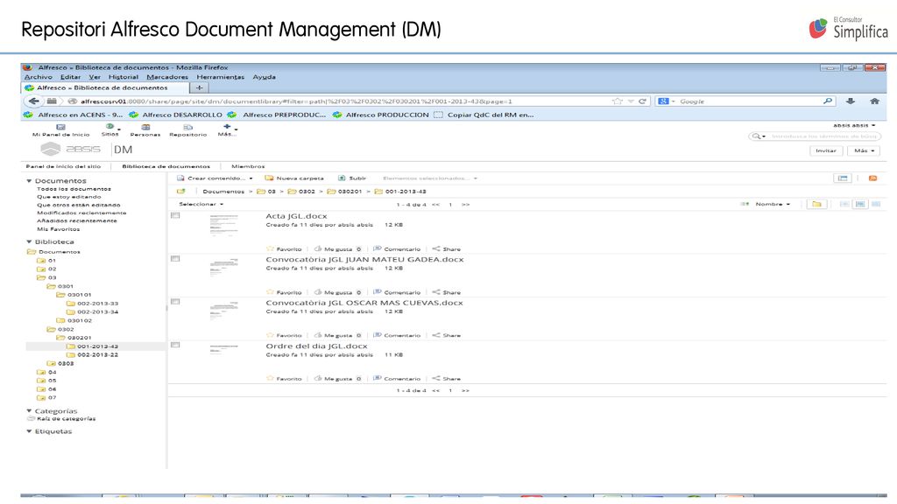
Task: Select folder 030102 in the Biblioteca tree
Action: (x=80, y=320)
